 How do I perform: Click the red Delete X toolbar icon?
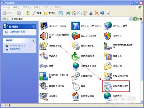96,13
